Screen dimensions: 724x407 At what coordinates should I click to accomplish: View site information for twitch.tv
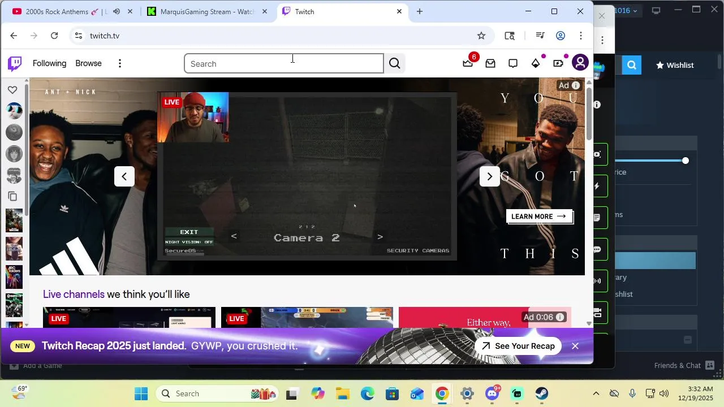tap(79, 36)
